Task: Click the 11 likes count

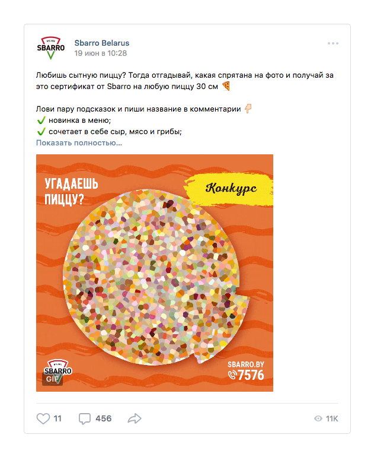Action: 57,418
